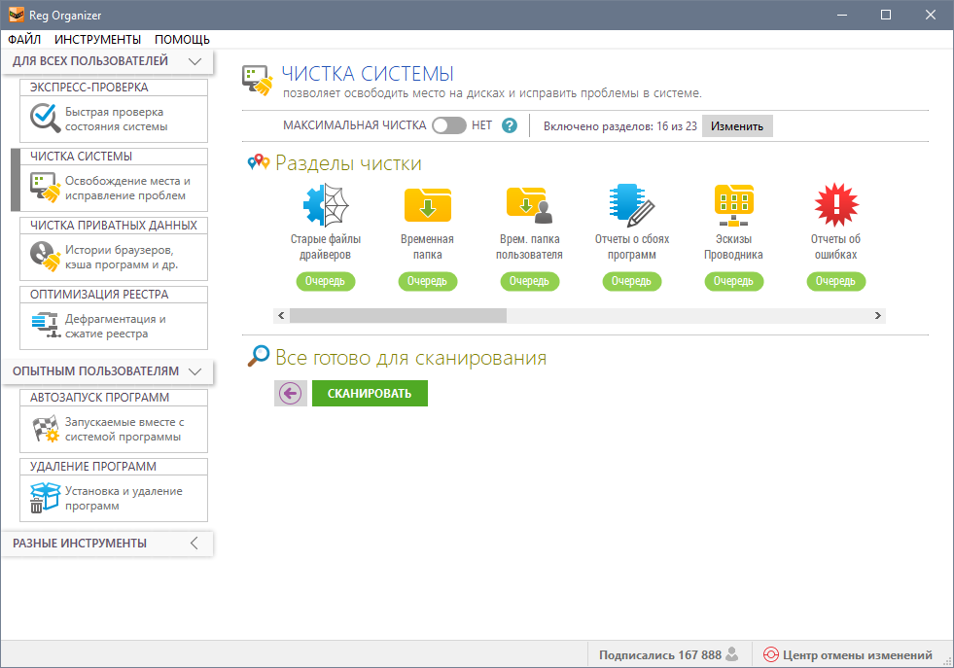
Task: Open the ФАЙЛ menu
Action: [x=24, y=40]
